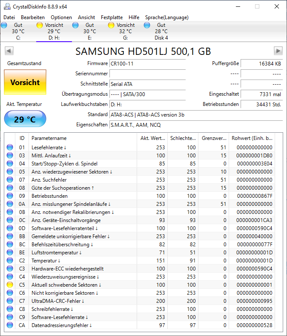287x336 pixels.
Task: Select 'Anz. notwendiger Rekalibrierungen' parameter name
Action: (x=72, y=212)
